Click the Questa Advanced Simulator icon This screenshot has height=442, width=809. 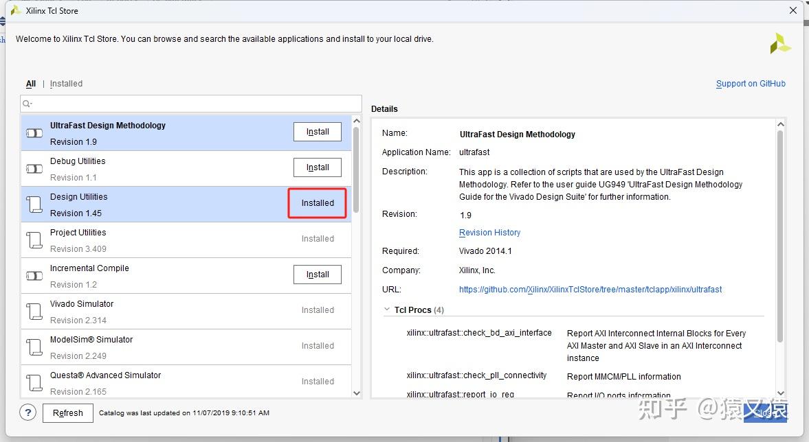[x=34, y=383]
